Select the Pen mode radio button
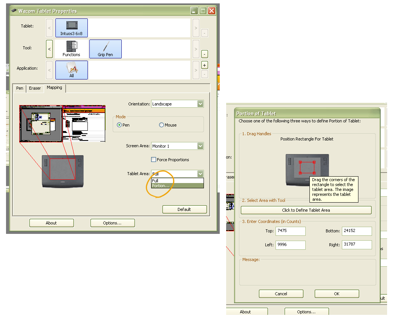395x322 pixels. click(x=119, y=125)
